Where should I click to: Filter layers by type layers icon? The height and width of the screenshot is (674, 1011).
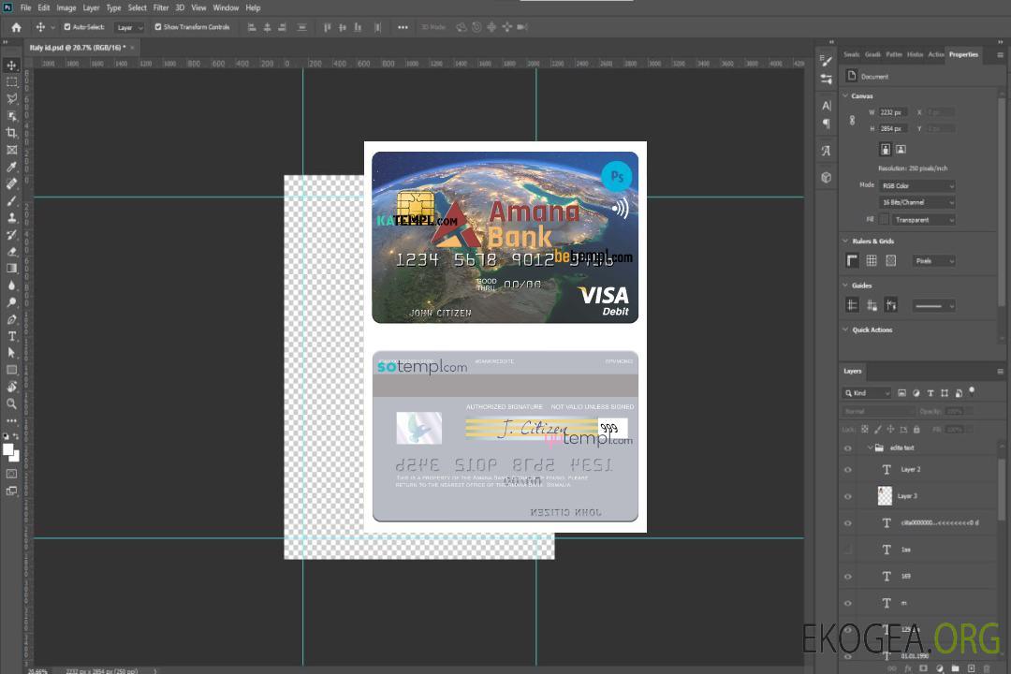930,393
